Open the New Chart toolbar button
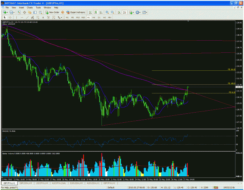The height and width of the screenshot is (190, 244). click(5, 13)
